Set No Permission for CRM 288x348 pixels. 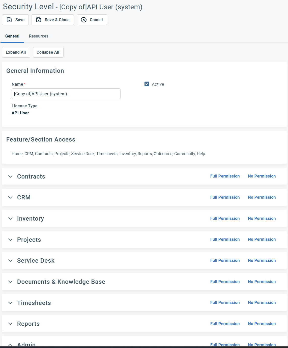pyautogui.click(x=262, y=197)
